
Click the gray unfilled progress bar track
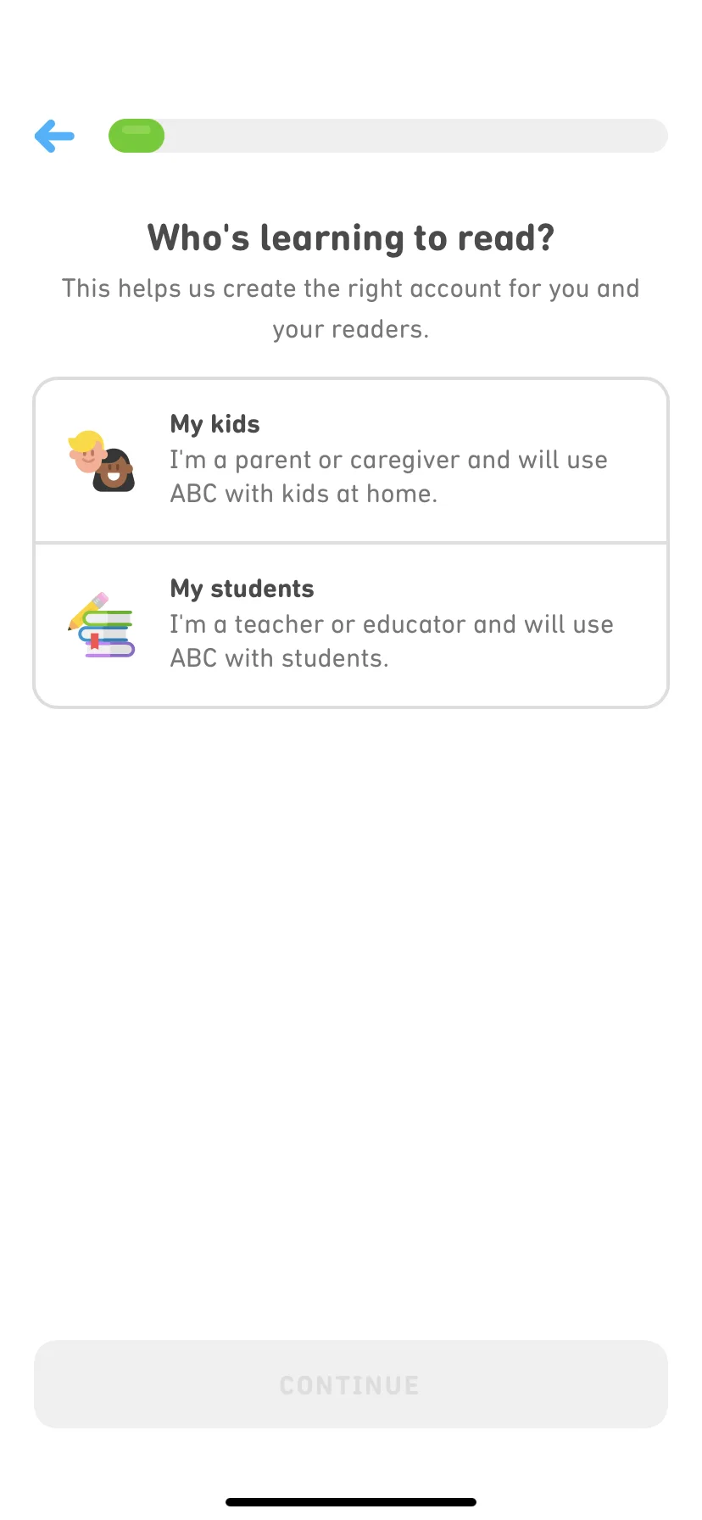pos(415,136)
